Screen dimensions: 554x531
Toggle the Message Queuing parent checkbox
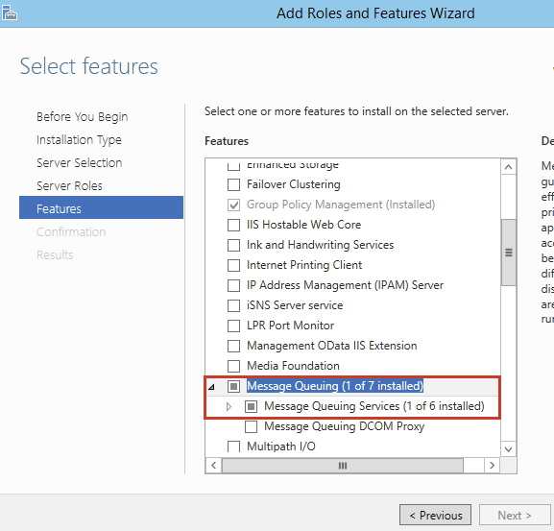pos(233,386)
